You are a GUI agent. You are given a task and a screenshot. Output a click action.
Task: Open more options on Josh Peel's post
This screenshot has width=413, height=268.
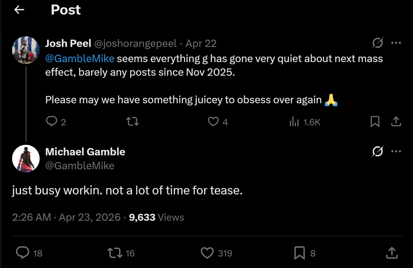[396, 43]
